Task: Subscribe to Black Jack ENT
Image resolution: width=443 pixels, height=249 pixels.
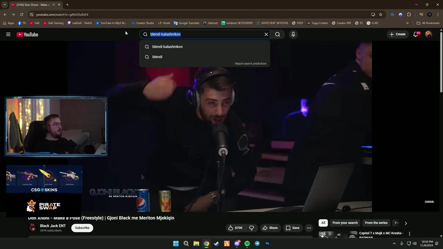Action: coord(82,228)
